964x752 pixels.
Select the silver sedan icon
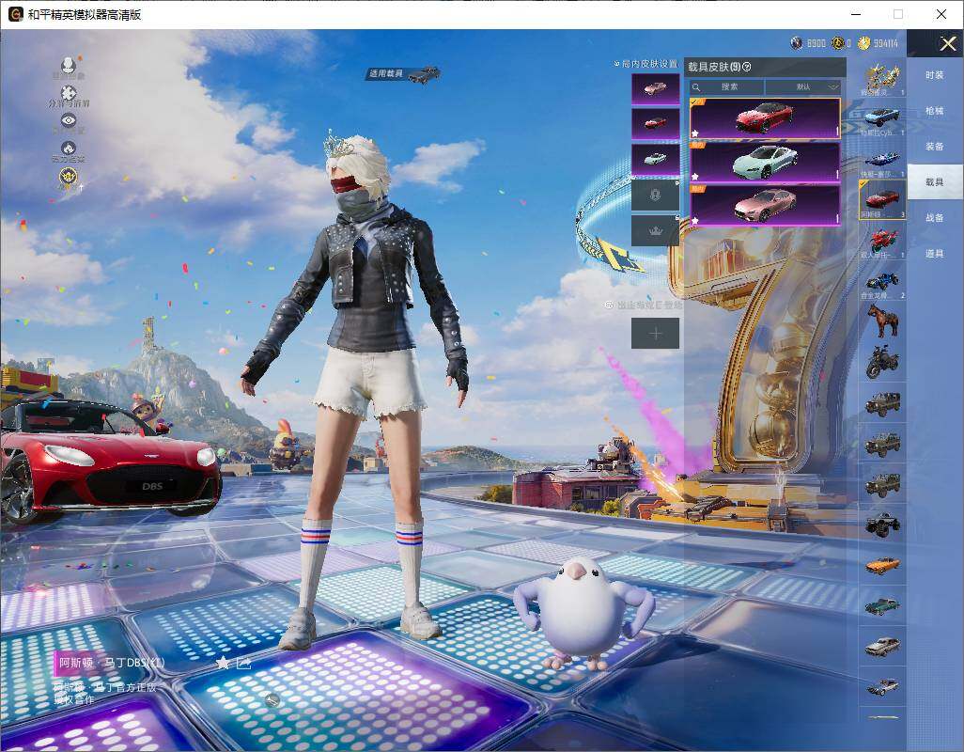pyautogui.click(x=883, y=646)
